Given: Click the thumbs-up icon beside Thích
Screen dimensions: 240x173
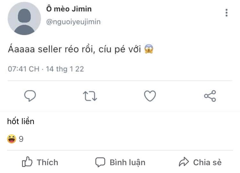Looking at the screenshot, I should [x=27, y=162].
